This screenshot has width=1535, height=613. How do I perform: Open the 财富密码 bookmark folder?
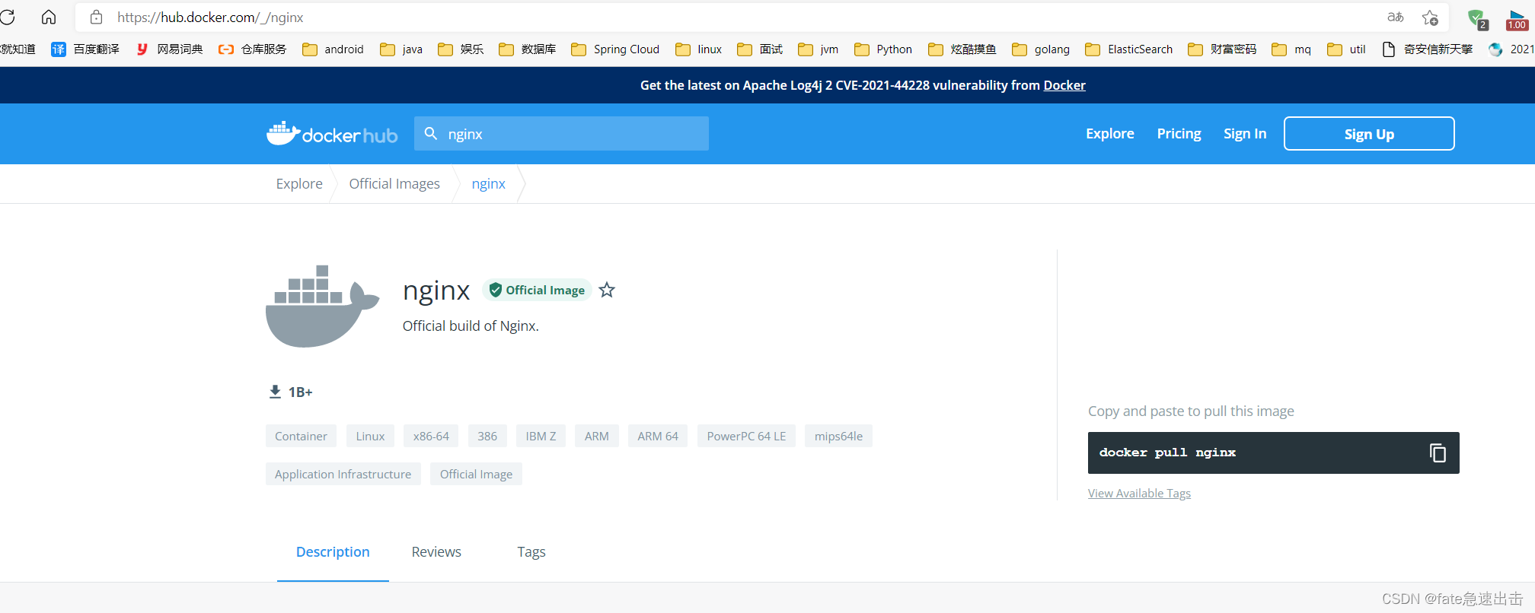click(1222, 49)
